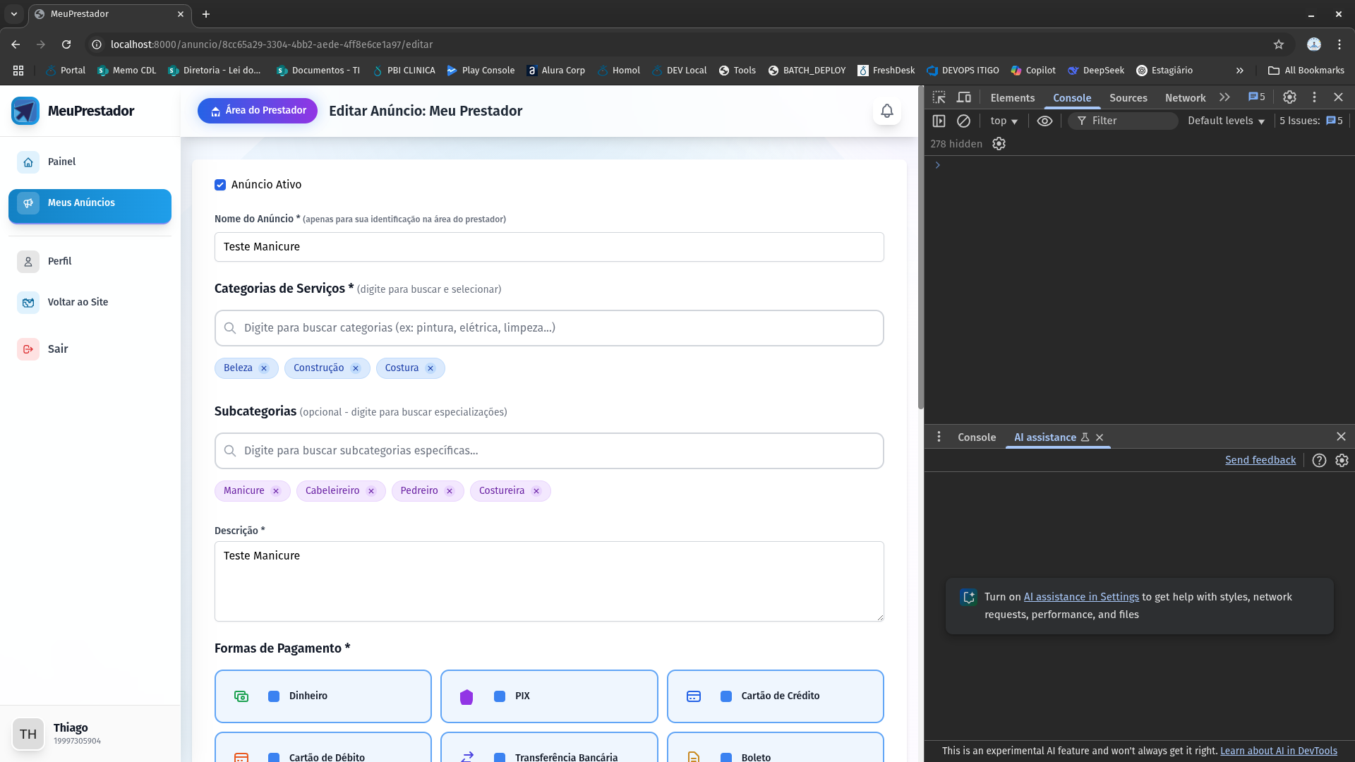Screen dimensions: 1355x762
Task: Open the Default levels dropdown
Action: pyautogui.click(x=1226, y=121)
